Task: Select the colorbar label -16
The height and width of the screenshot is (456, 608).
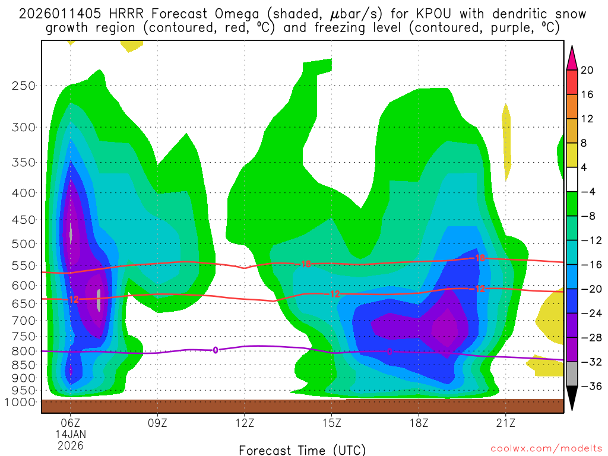Action: pyautogui.click(x=591, y=264)
